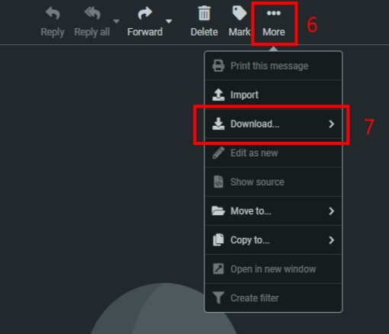Click the Download menu item label
This screenshot has height=334, width=389.
pos(255,124)
